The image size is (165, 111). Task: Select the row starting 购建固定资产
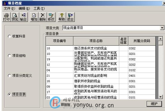(101, 65)
